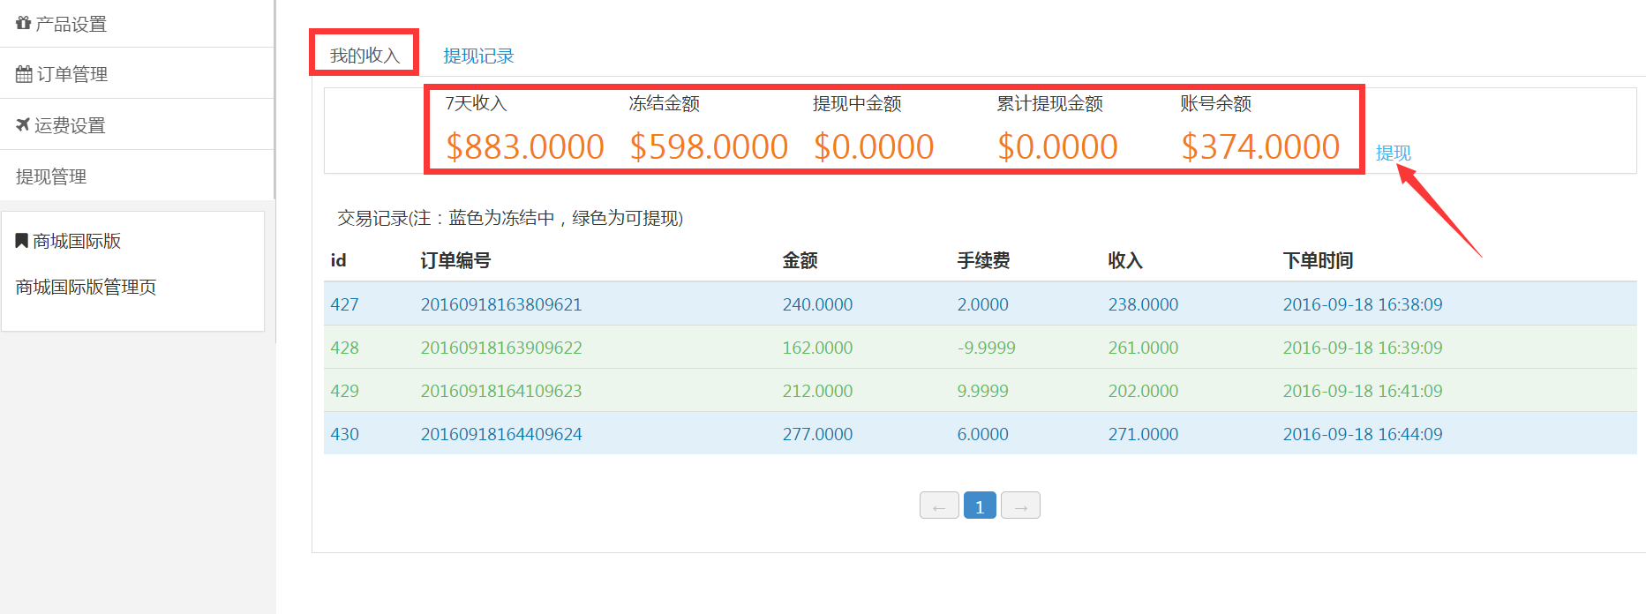The width and height of the screenshot is (1646, 614).
Task: Click order number 20160918163809621
Action: pyautogui.click(x=501, y=304)
